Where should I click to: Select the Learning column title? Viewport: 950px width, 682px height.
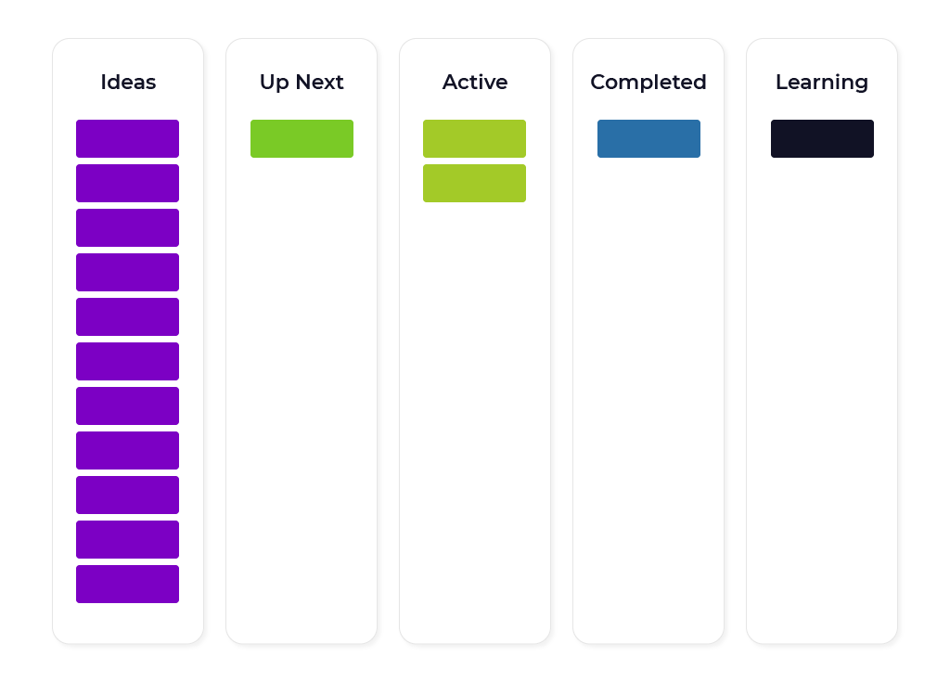pos(822,83)
